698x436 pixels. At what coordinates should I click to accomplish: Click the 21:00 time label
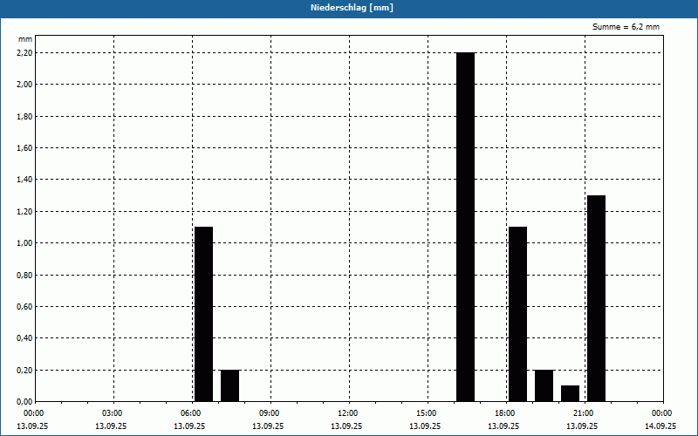coord(583,413)
